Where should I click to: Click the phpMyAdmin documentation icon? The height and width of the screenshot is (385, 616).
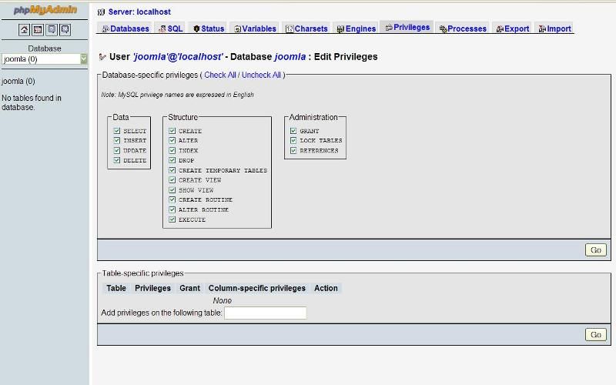52,29
